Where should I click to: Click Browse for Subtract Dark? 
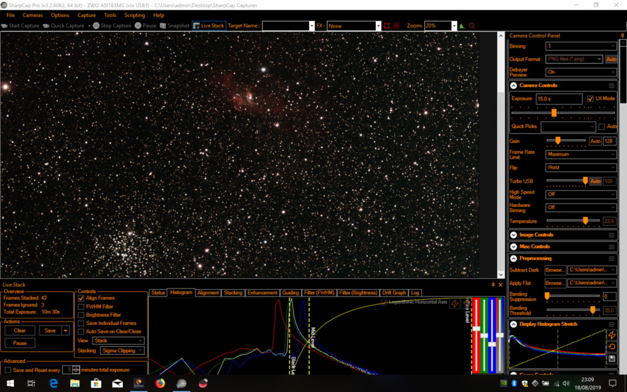tap(554, 270)
